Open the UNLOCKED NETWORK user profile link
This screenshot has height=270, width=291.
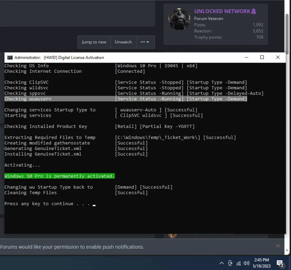click(222, 11)
